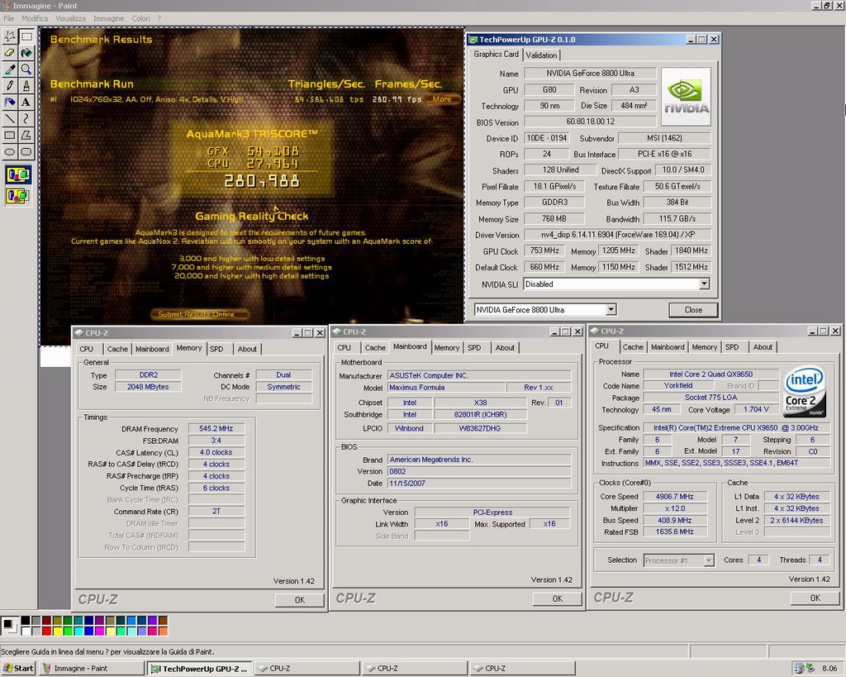Open SPD tab in the Memory CPU-Z window

(x=216, y=350)
